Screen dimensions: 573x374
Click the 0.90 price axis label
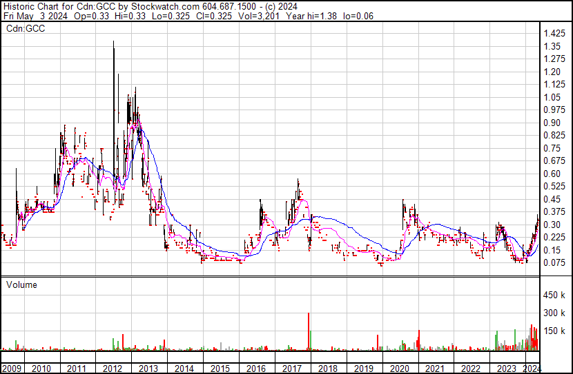point(552,123)
